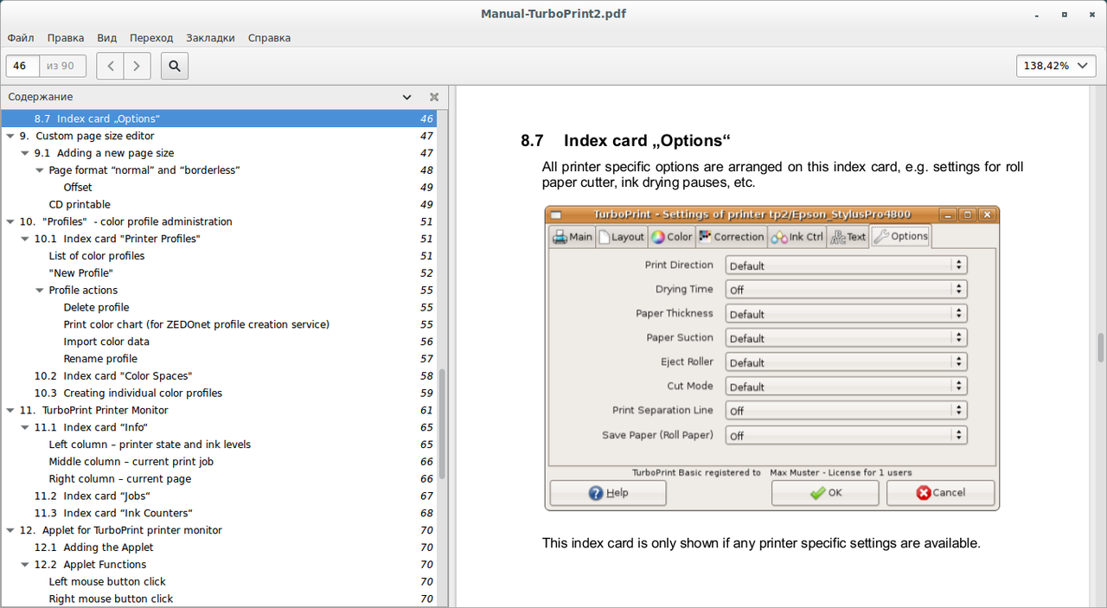Go to 'Delete profile' entry
The image size is (1107, 608).
coord(96,307)
